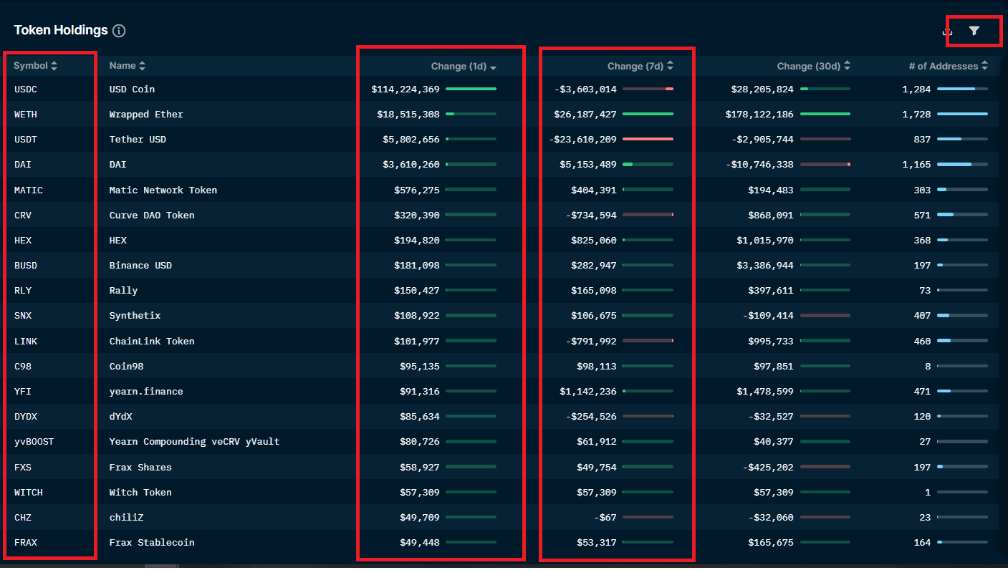Sort by the Change (7d) column
The width and height of the screenshot is (1008, 570).
(640, 66)
